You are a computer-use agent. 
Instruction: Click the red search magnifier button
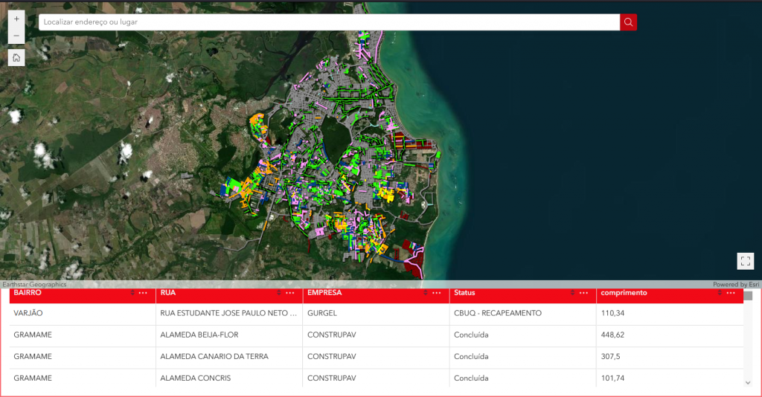click(628, 22)
